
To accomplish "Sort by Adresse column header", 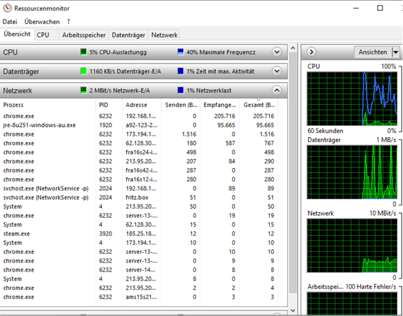I will point(142,105).
